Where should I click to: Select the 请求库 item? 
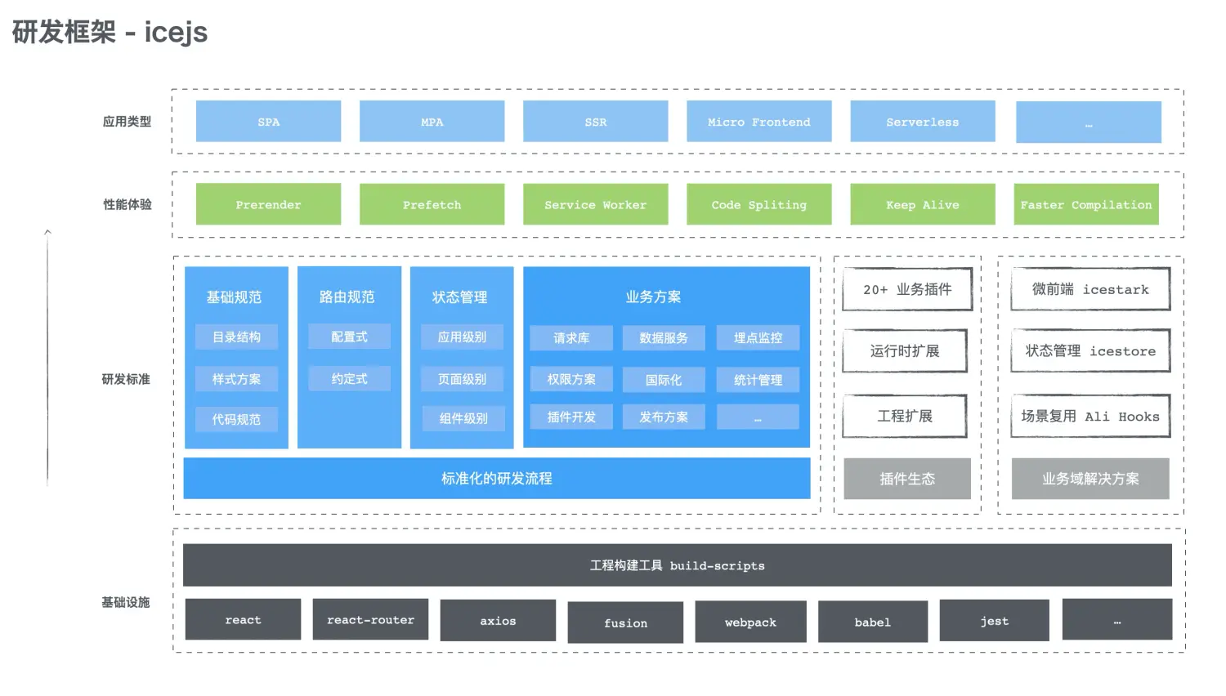(571, 337)
